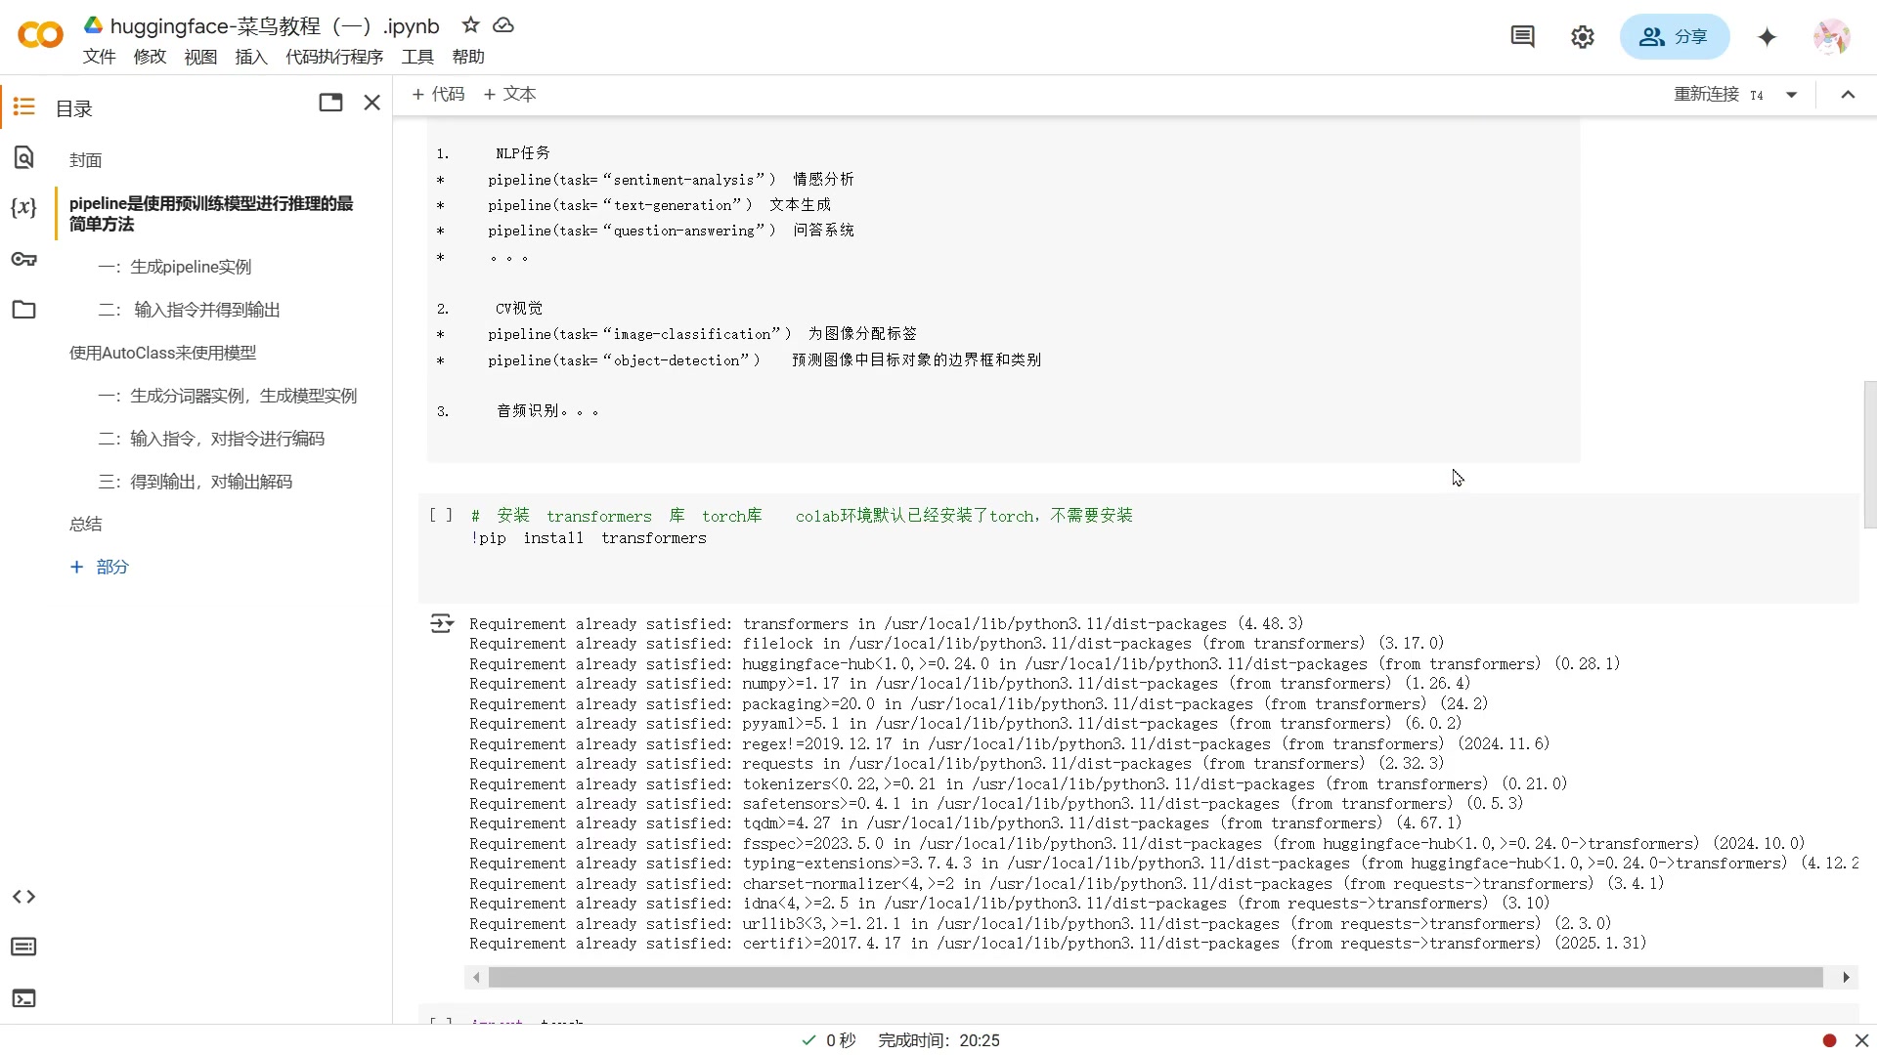
Task: Click the 音频识别 list line
Action: pos(547,411)
